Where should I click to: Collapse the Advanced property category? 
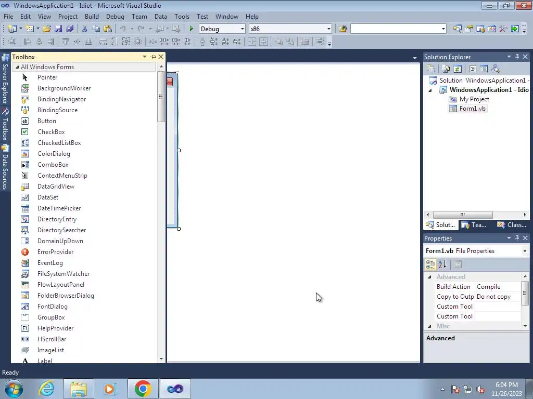click(429, 277)
